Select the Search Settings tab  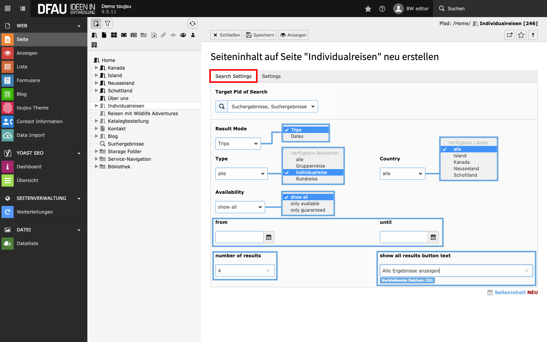tap(233, 76)
